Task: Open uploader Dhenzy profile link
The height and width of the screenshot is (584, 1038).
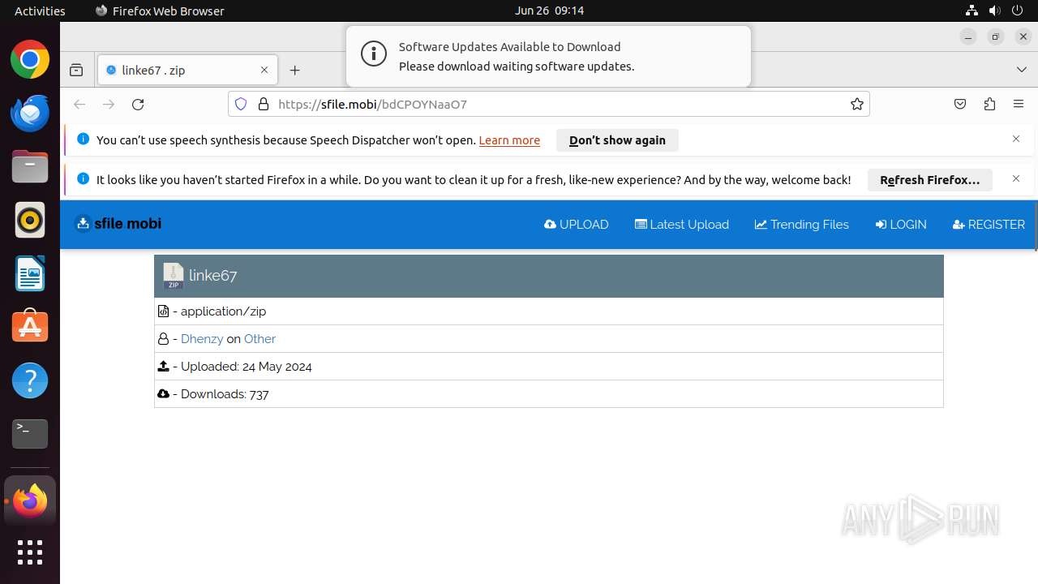Action: tap(202, 339)
